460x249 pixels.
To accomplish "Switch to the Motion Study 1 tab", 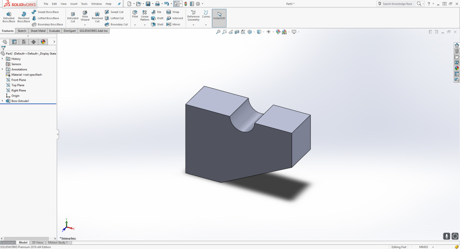I will pyautogui.click(x=59, y=242).
